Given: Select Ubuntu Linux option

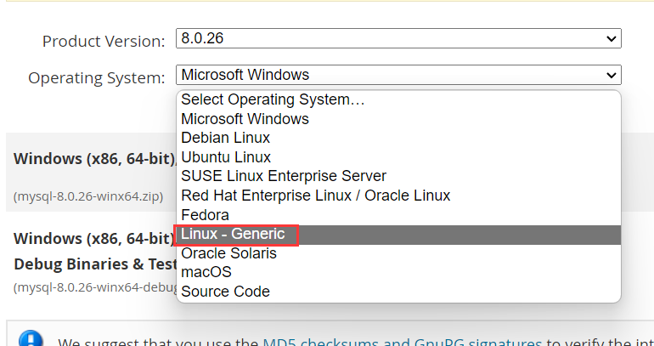Looking at the screenshot, I should point(398,157).
